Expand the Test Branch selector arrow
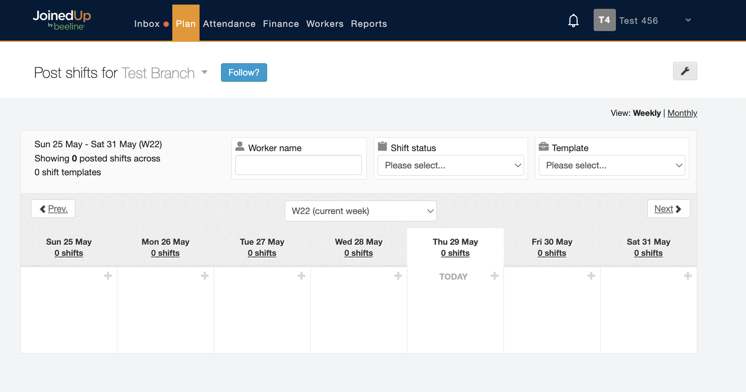The height and width of the screenshot is (392, 746). 205,72
